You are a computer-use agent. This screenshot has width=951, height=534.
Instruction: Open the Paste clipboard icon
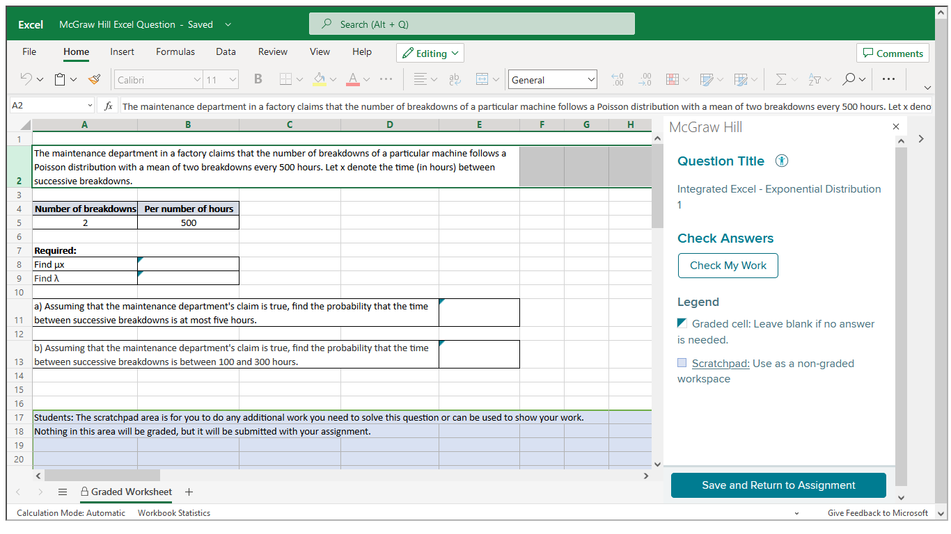point(61,80)
